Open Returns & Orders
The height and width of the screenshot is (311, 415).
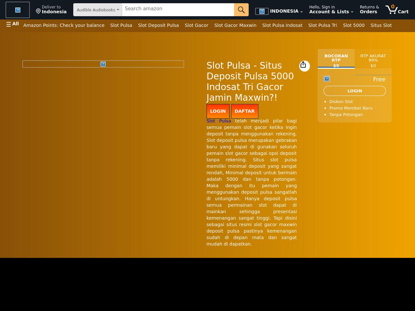click(x=369, y=9)
